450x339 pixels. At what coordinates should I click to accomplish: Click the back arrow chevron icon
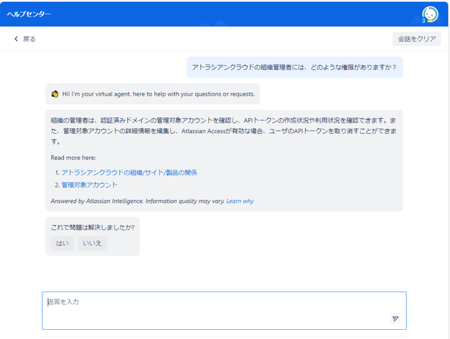(16, 39)
